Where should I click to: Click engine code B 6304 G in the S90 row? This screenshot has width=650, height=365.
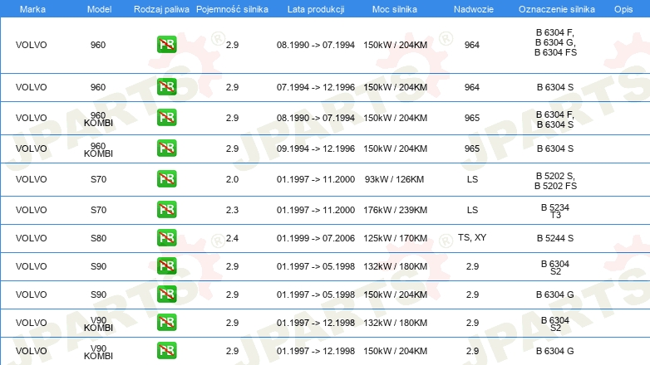point(555,294)
